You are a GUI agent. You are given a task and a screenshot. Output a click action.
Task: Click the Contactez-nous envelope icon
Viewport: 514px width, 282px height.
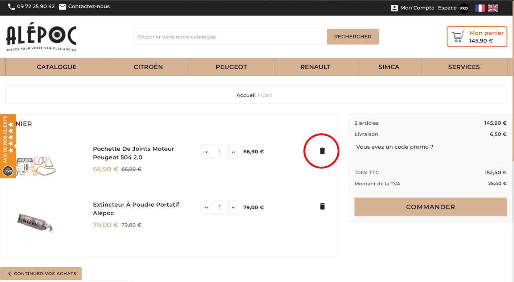click(x=62, y=7)
